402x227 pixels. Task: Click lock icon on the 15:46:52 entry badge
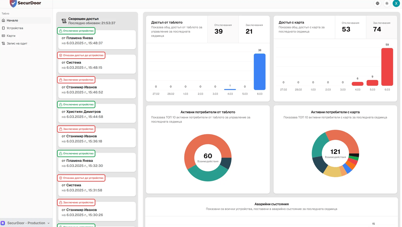(61, 80)
